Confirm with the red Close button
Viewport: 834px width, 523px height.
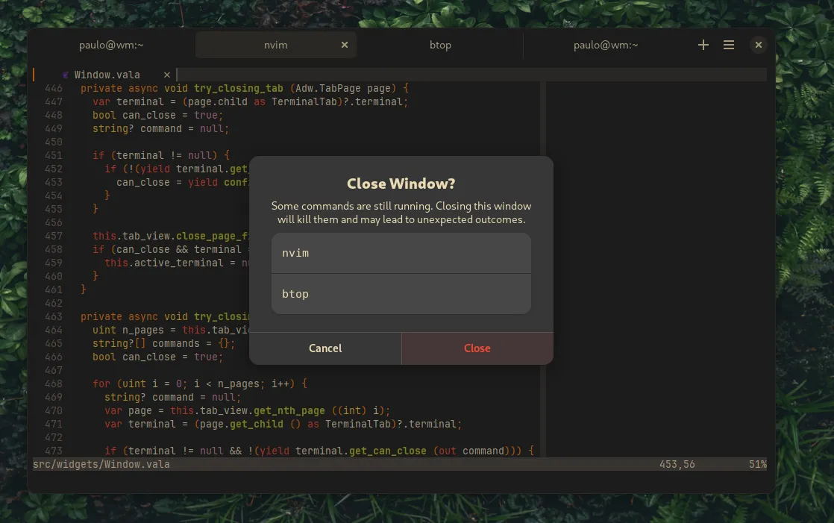tap(477, 348)
